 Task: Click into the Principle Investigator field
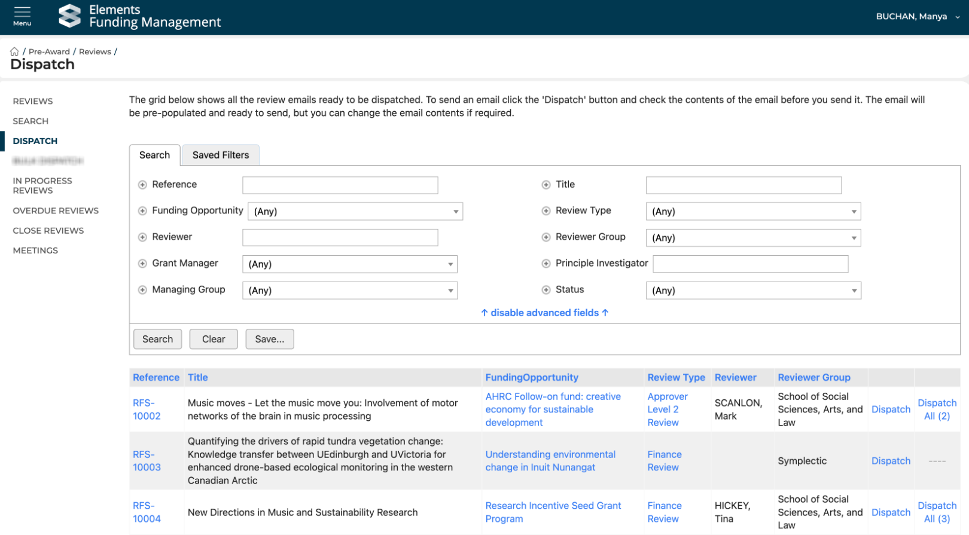[x=750, y=264]
